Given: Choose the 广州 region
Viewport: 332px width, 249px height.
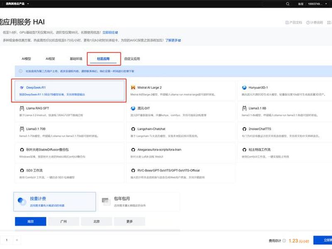Looking at the screenshot, I should (63, 222).
